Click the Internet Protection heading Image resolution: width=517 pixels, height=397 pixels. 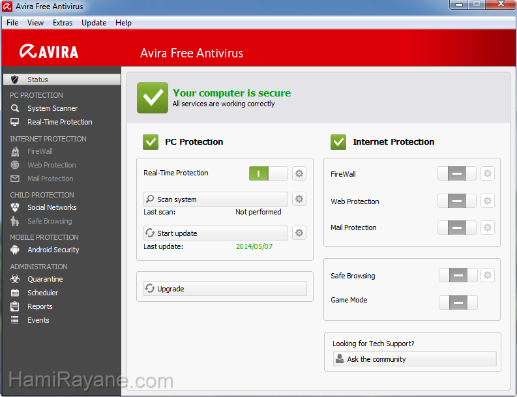[x=394, y=142]
